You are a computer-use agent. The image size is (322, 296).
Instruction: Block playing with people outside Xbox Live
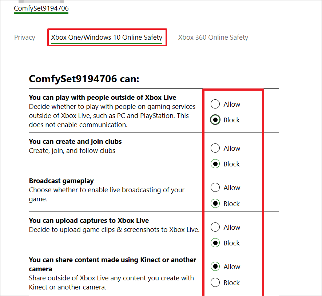point(215,120)
